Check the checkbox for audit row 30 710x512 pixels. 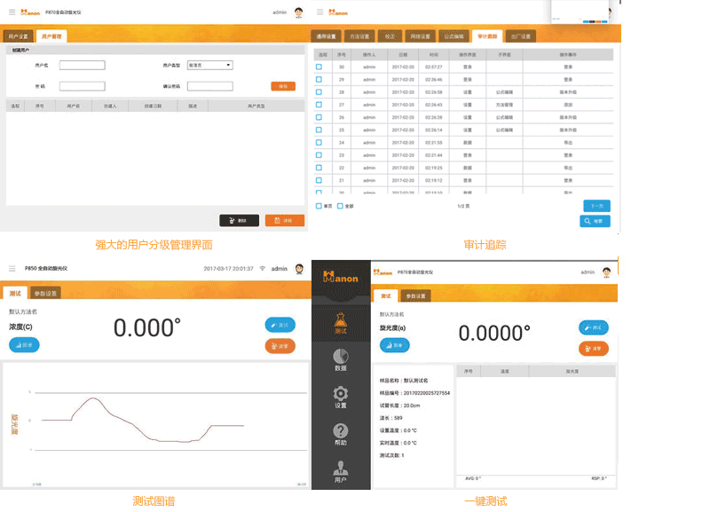319,67
